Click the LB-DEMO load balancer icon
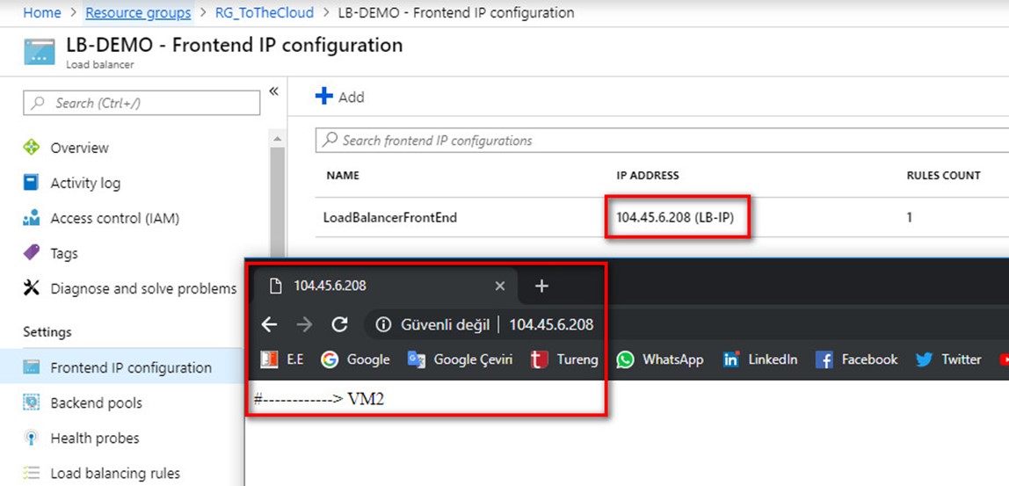Image resolution: width=1009 pixels, height=486 pixels. click(40, 52)
